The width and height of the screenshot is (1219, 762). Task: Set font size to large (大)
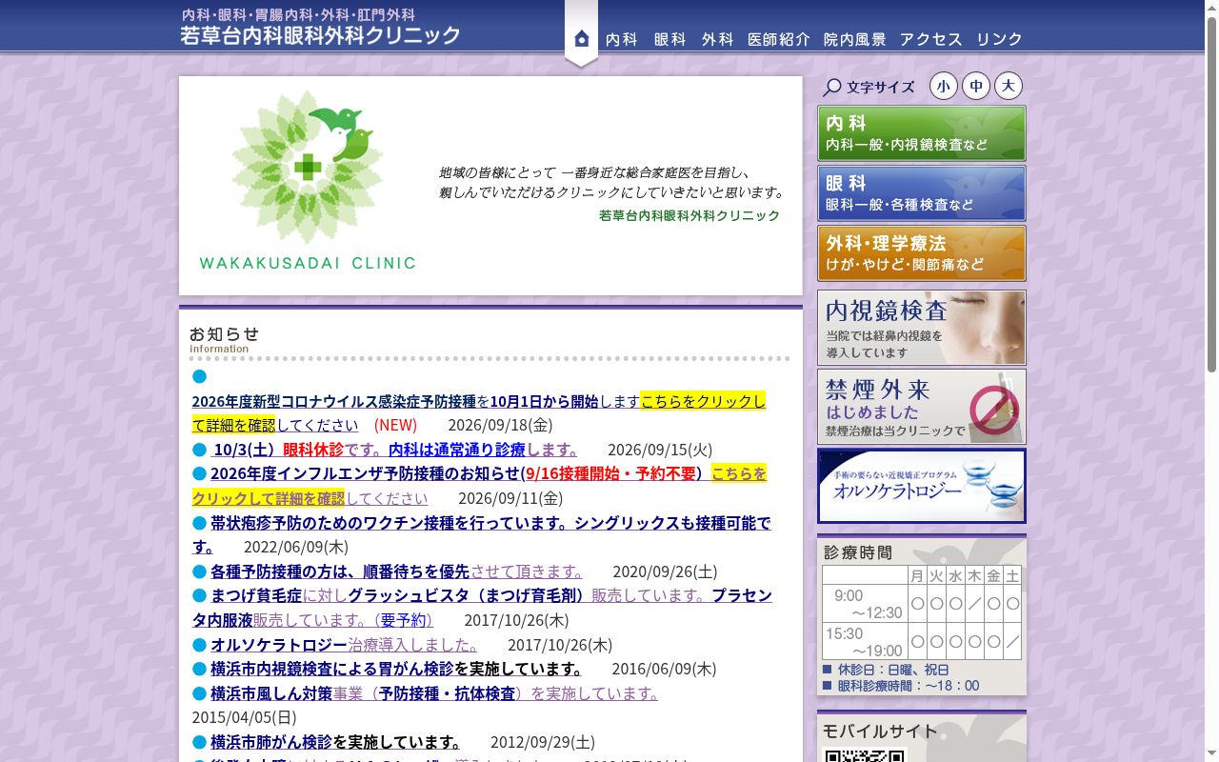coord(1009,87)
